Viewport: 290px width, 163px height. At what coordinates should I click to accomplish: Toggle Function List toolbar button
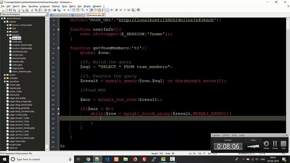(x=103, y=10)
